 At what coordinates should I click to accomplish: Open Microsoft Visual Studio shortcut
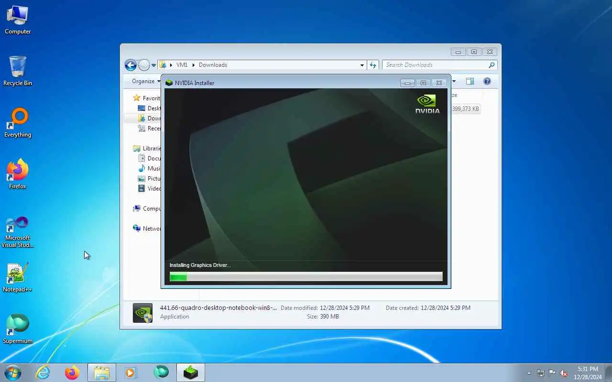[x=18, y=232]
